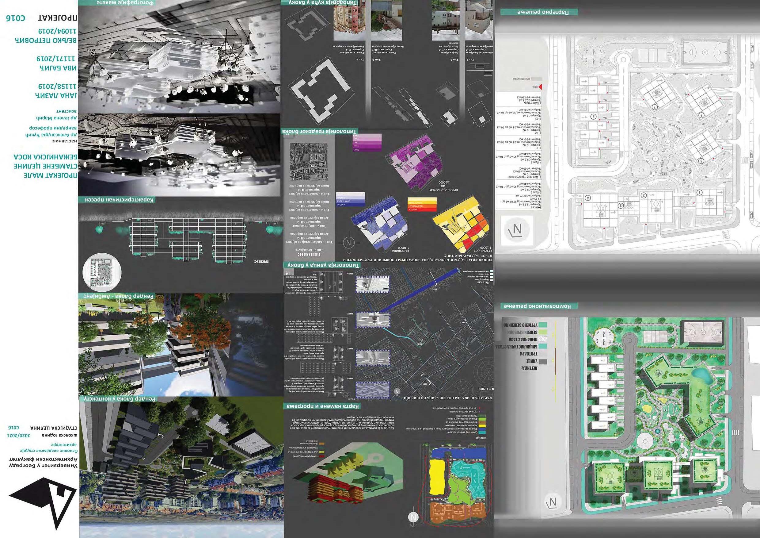Click the 'Композиционо решење' section label
Image resolution: width=760 pixels, height=538 pixels.
tap(538, 306)
